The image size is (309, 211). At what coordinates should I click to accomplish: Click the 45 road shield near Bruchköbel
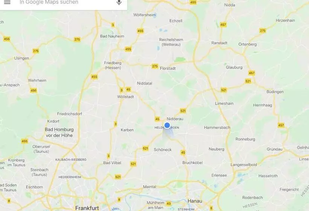tap(183, 152)
